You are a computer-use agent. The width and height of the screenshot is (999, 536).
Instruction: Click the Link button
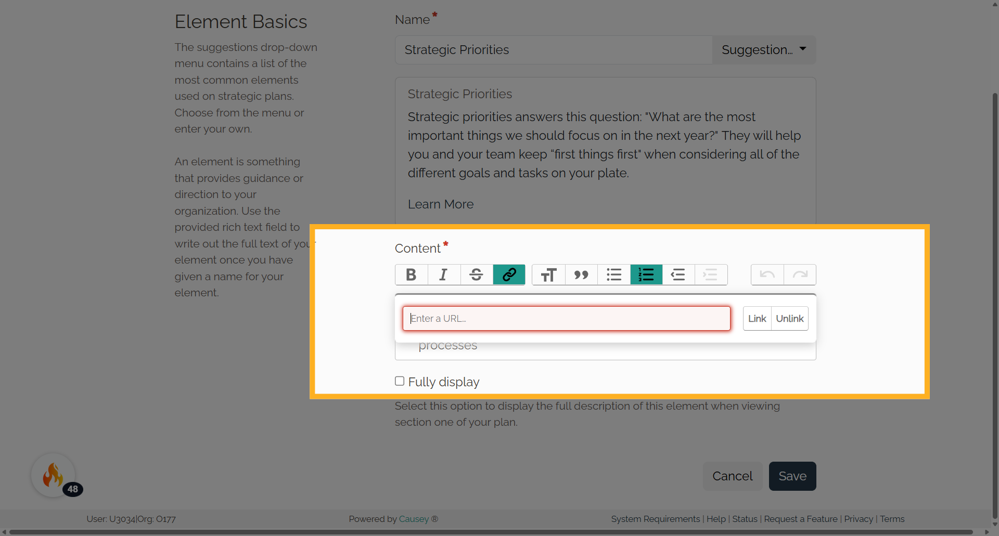click(757, 318)
